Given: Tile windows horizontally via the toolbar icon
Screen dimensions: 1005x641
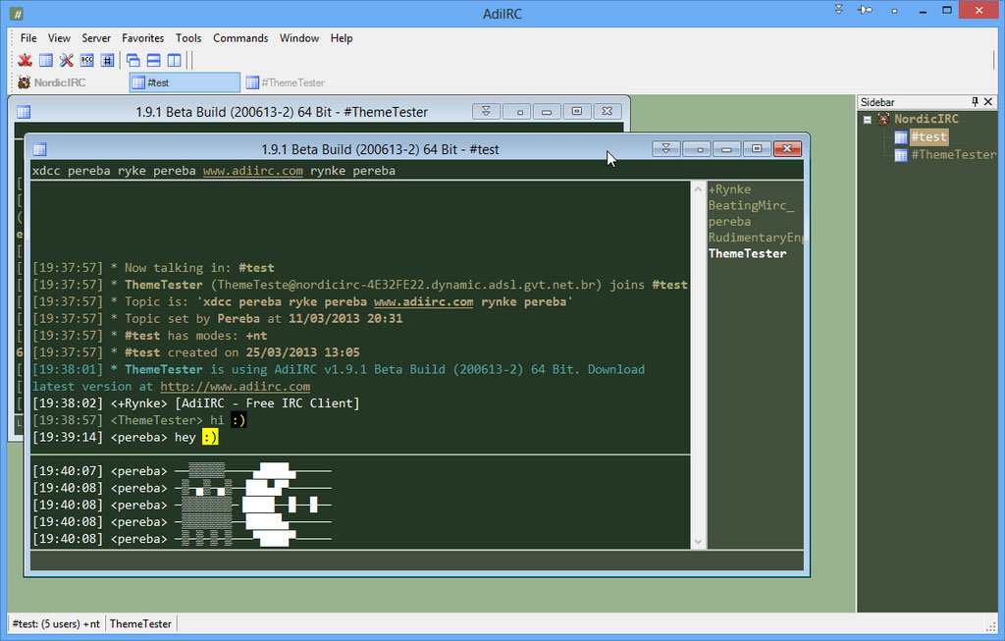Looking at the screenshot, I should point(153,60).
